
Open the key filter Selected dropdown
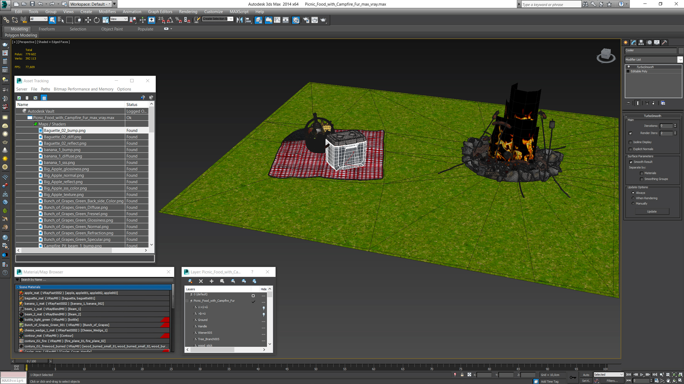pos(608,375)
